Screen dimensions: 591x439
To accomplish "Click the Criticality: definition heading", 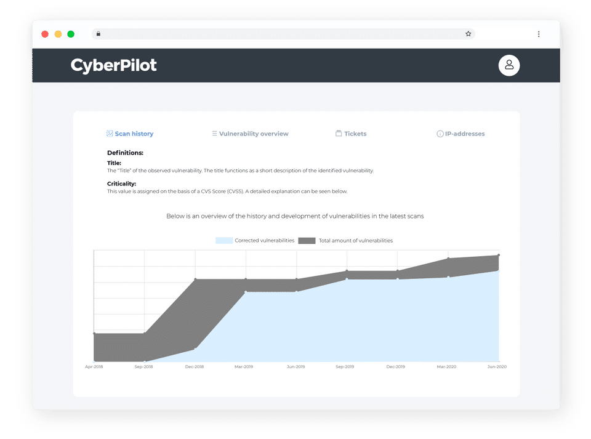I will tap(121, 184).
